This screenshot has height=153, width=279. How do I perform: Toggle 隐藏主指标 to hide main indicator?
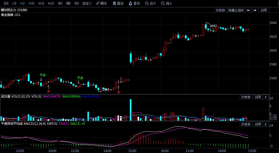(236, 10)
